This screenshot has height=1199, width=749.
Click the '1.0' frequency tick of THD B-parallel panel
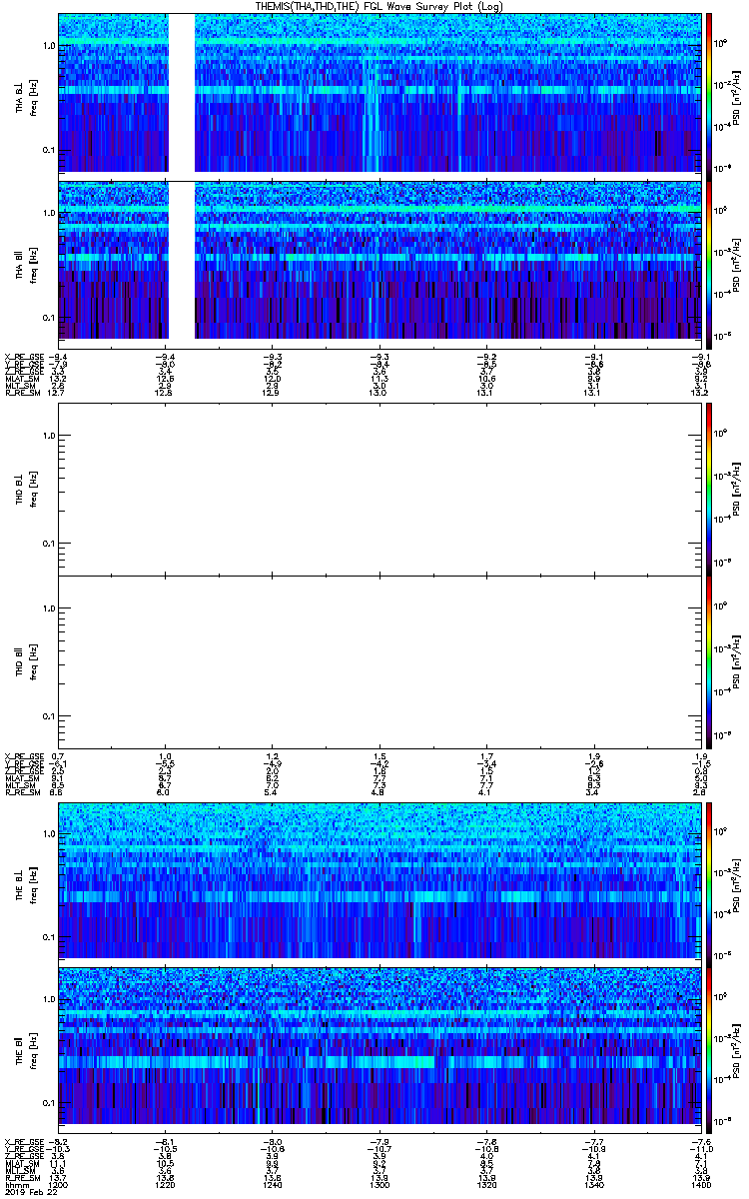pyautogui.click(x=48, y=608)
